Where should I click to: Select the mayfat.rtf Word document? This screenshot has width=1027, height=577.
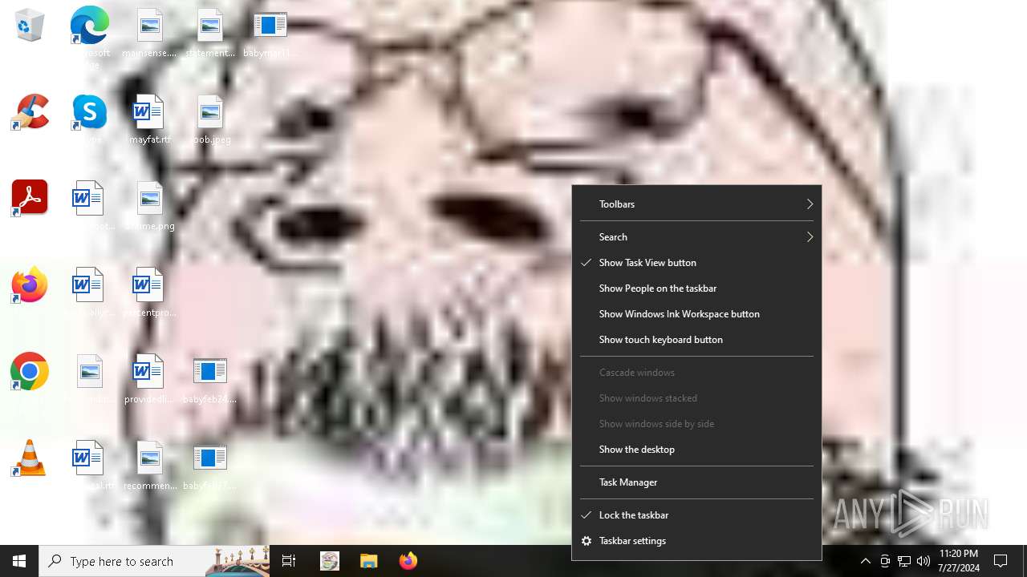(149, 120)
